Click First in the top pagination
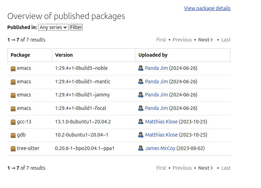Viewport: 261px width, 188px height. pyautogui.click(x=161, y=40)
